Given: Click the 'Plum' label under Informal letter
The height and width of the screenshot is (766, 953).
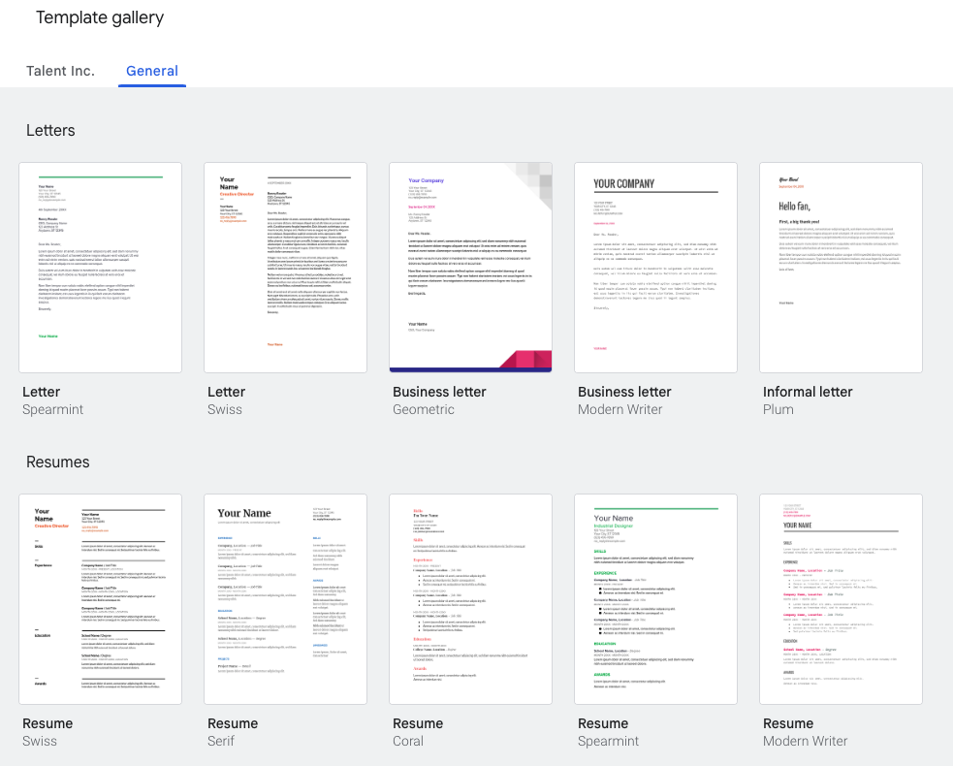Looking at the screenshot, I should coord(778,409).
